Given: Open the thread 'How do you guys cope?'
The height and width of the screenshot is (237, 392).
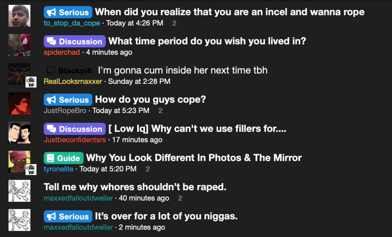Looking at the screenshot, I should [151, 100].
